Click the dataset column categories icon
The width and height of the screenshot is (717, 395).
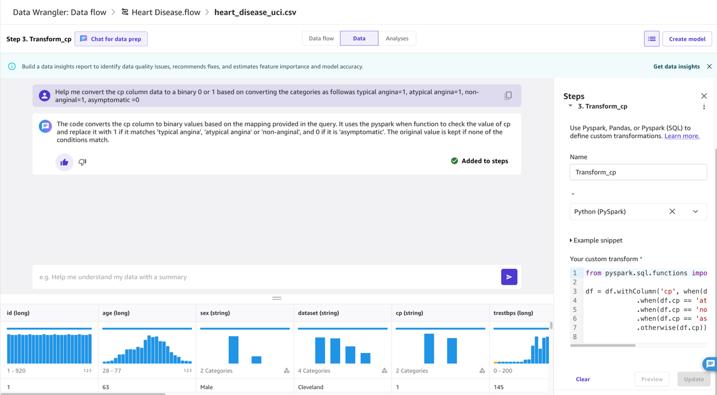pyautogui.click(x=384, y=371)
